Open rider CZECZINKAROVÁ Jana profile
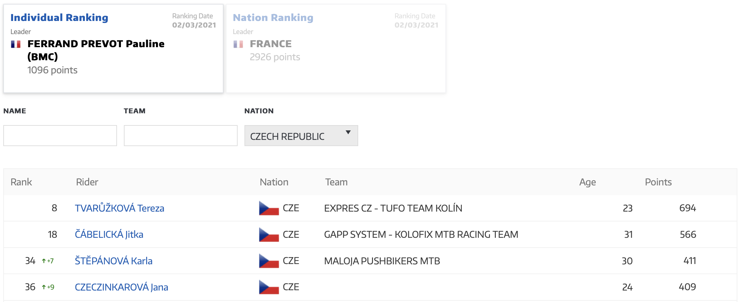 click(121, 287)
